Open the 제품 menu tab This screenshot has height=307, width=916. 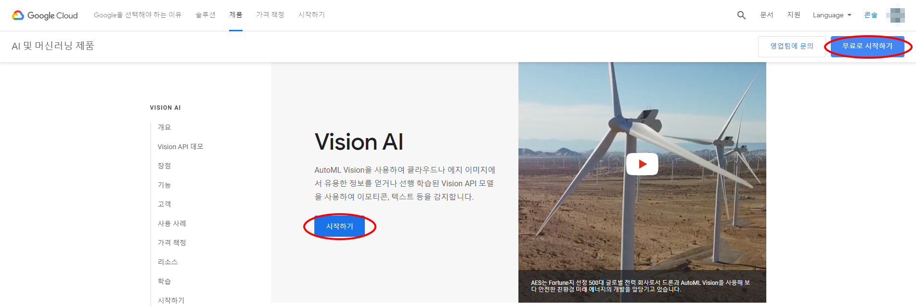[x=236, y=15]
